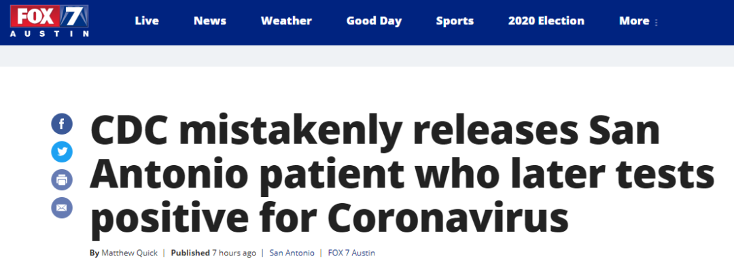Open the FOX 7 Austin source link

351,253
